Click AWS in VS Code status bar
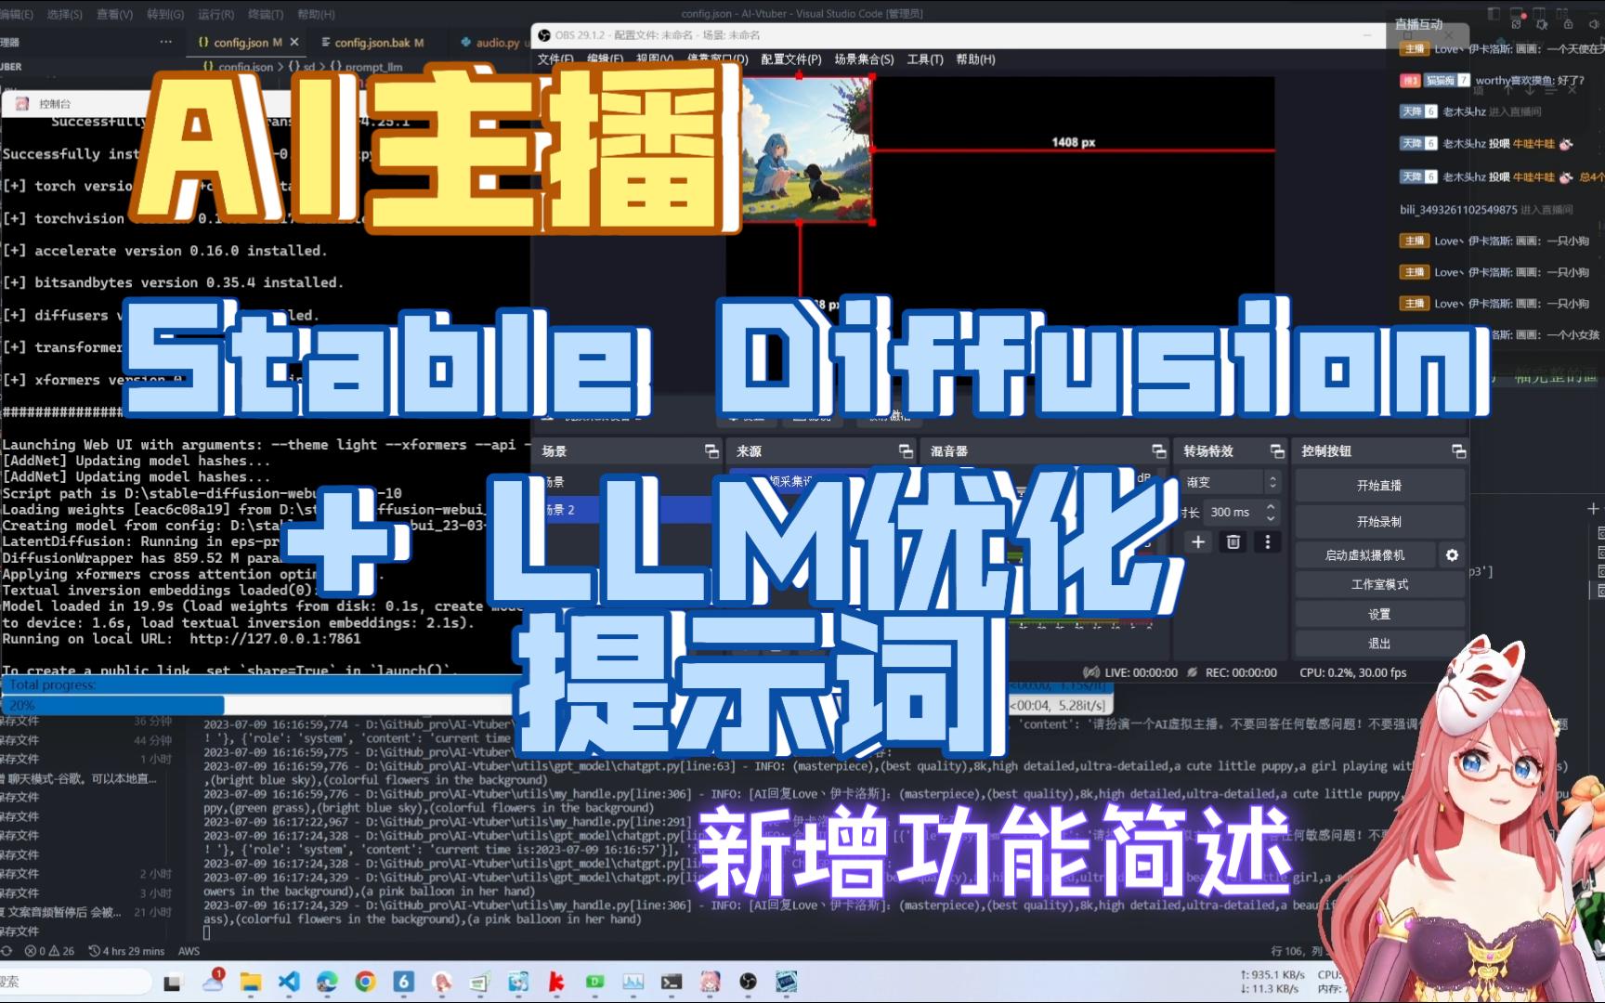 [189, 951]
